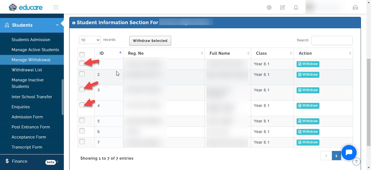Sort table by Class column
The width and height of the screenshot is (371, 170).
coord(272,53)
